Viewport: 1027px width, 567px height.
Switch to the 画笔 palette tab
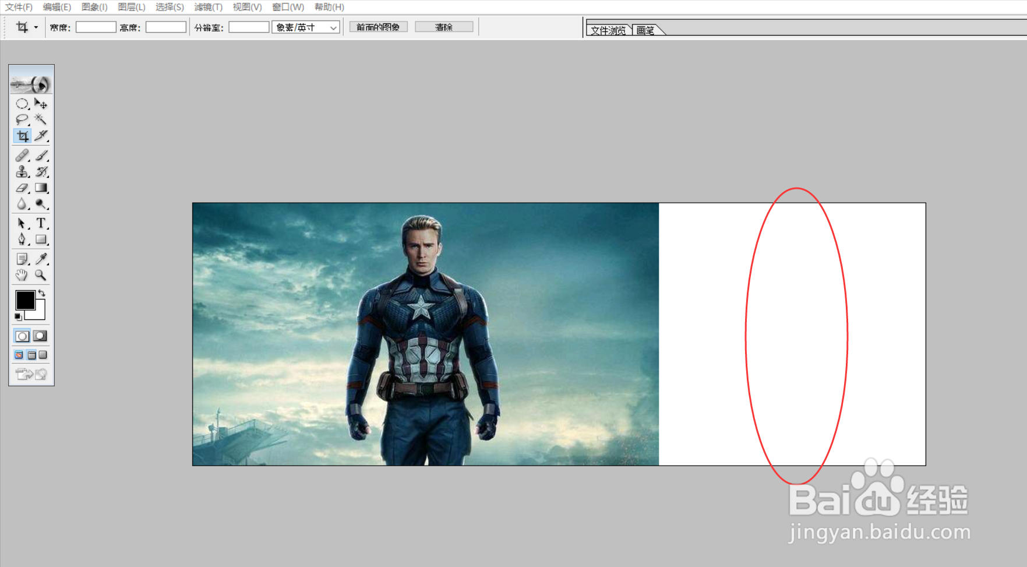pyautogui.click(x=645, y=30)
